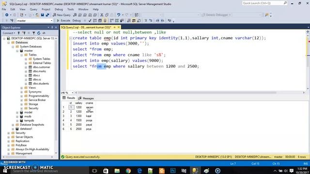Select the dbo.marks table
The image size is (310, 174).
pos(39,71)
